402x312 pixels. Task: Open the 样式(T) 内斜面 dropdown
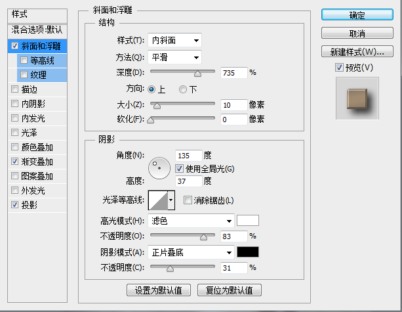click(174, 40)
